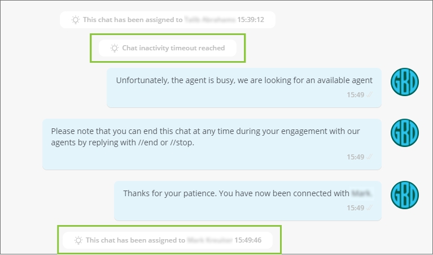Viewport: 433px width, 255px height.
Task: Click the blurred agent name in the 15:49:46 notice
Action: pyautogui.click(x=209, y=240)
